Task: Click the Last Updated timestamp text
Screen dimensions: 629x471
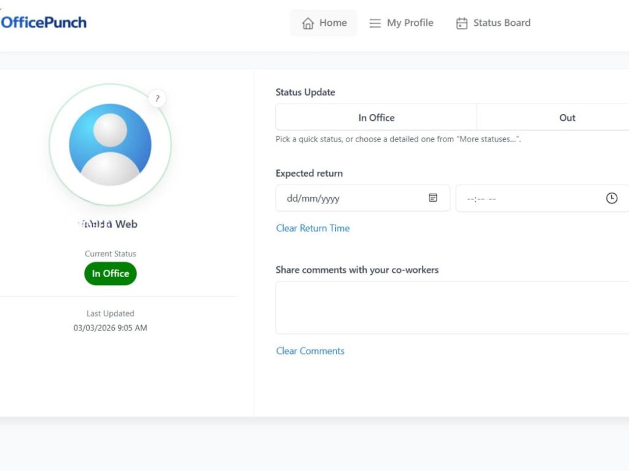Action: click(x=111, y=327)
